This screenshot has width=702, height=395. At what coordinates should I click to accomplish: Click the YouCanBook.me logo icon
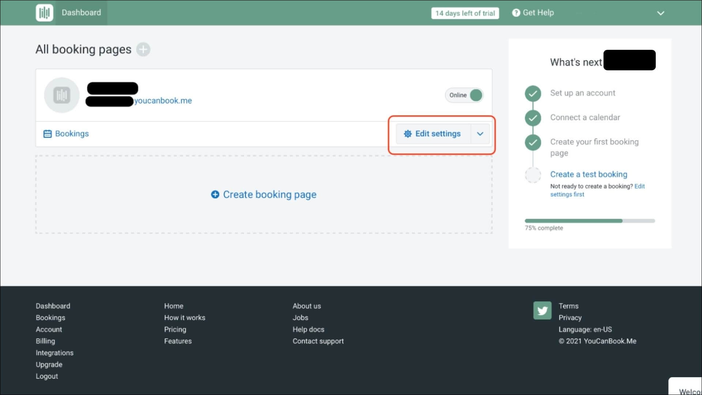click(44, 13)
